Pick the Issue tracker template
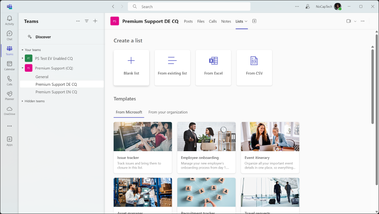 [x=142, y=147]
